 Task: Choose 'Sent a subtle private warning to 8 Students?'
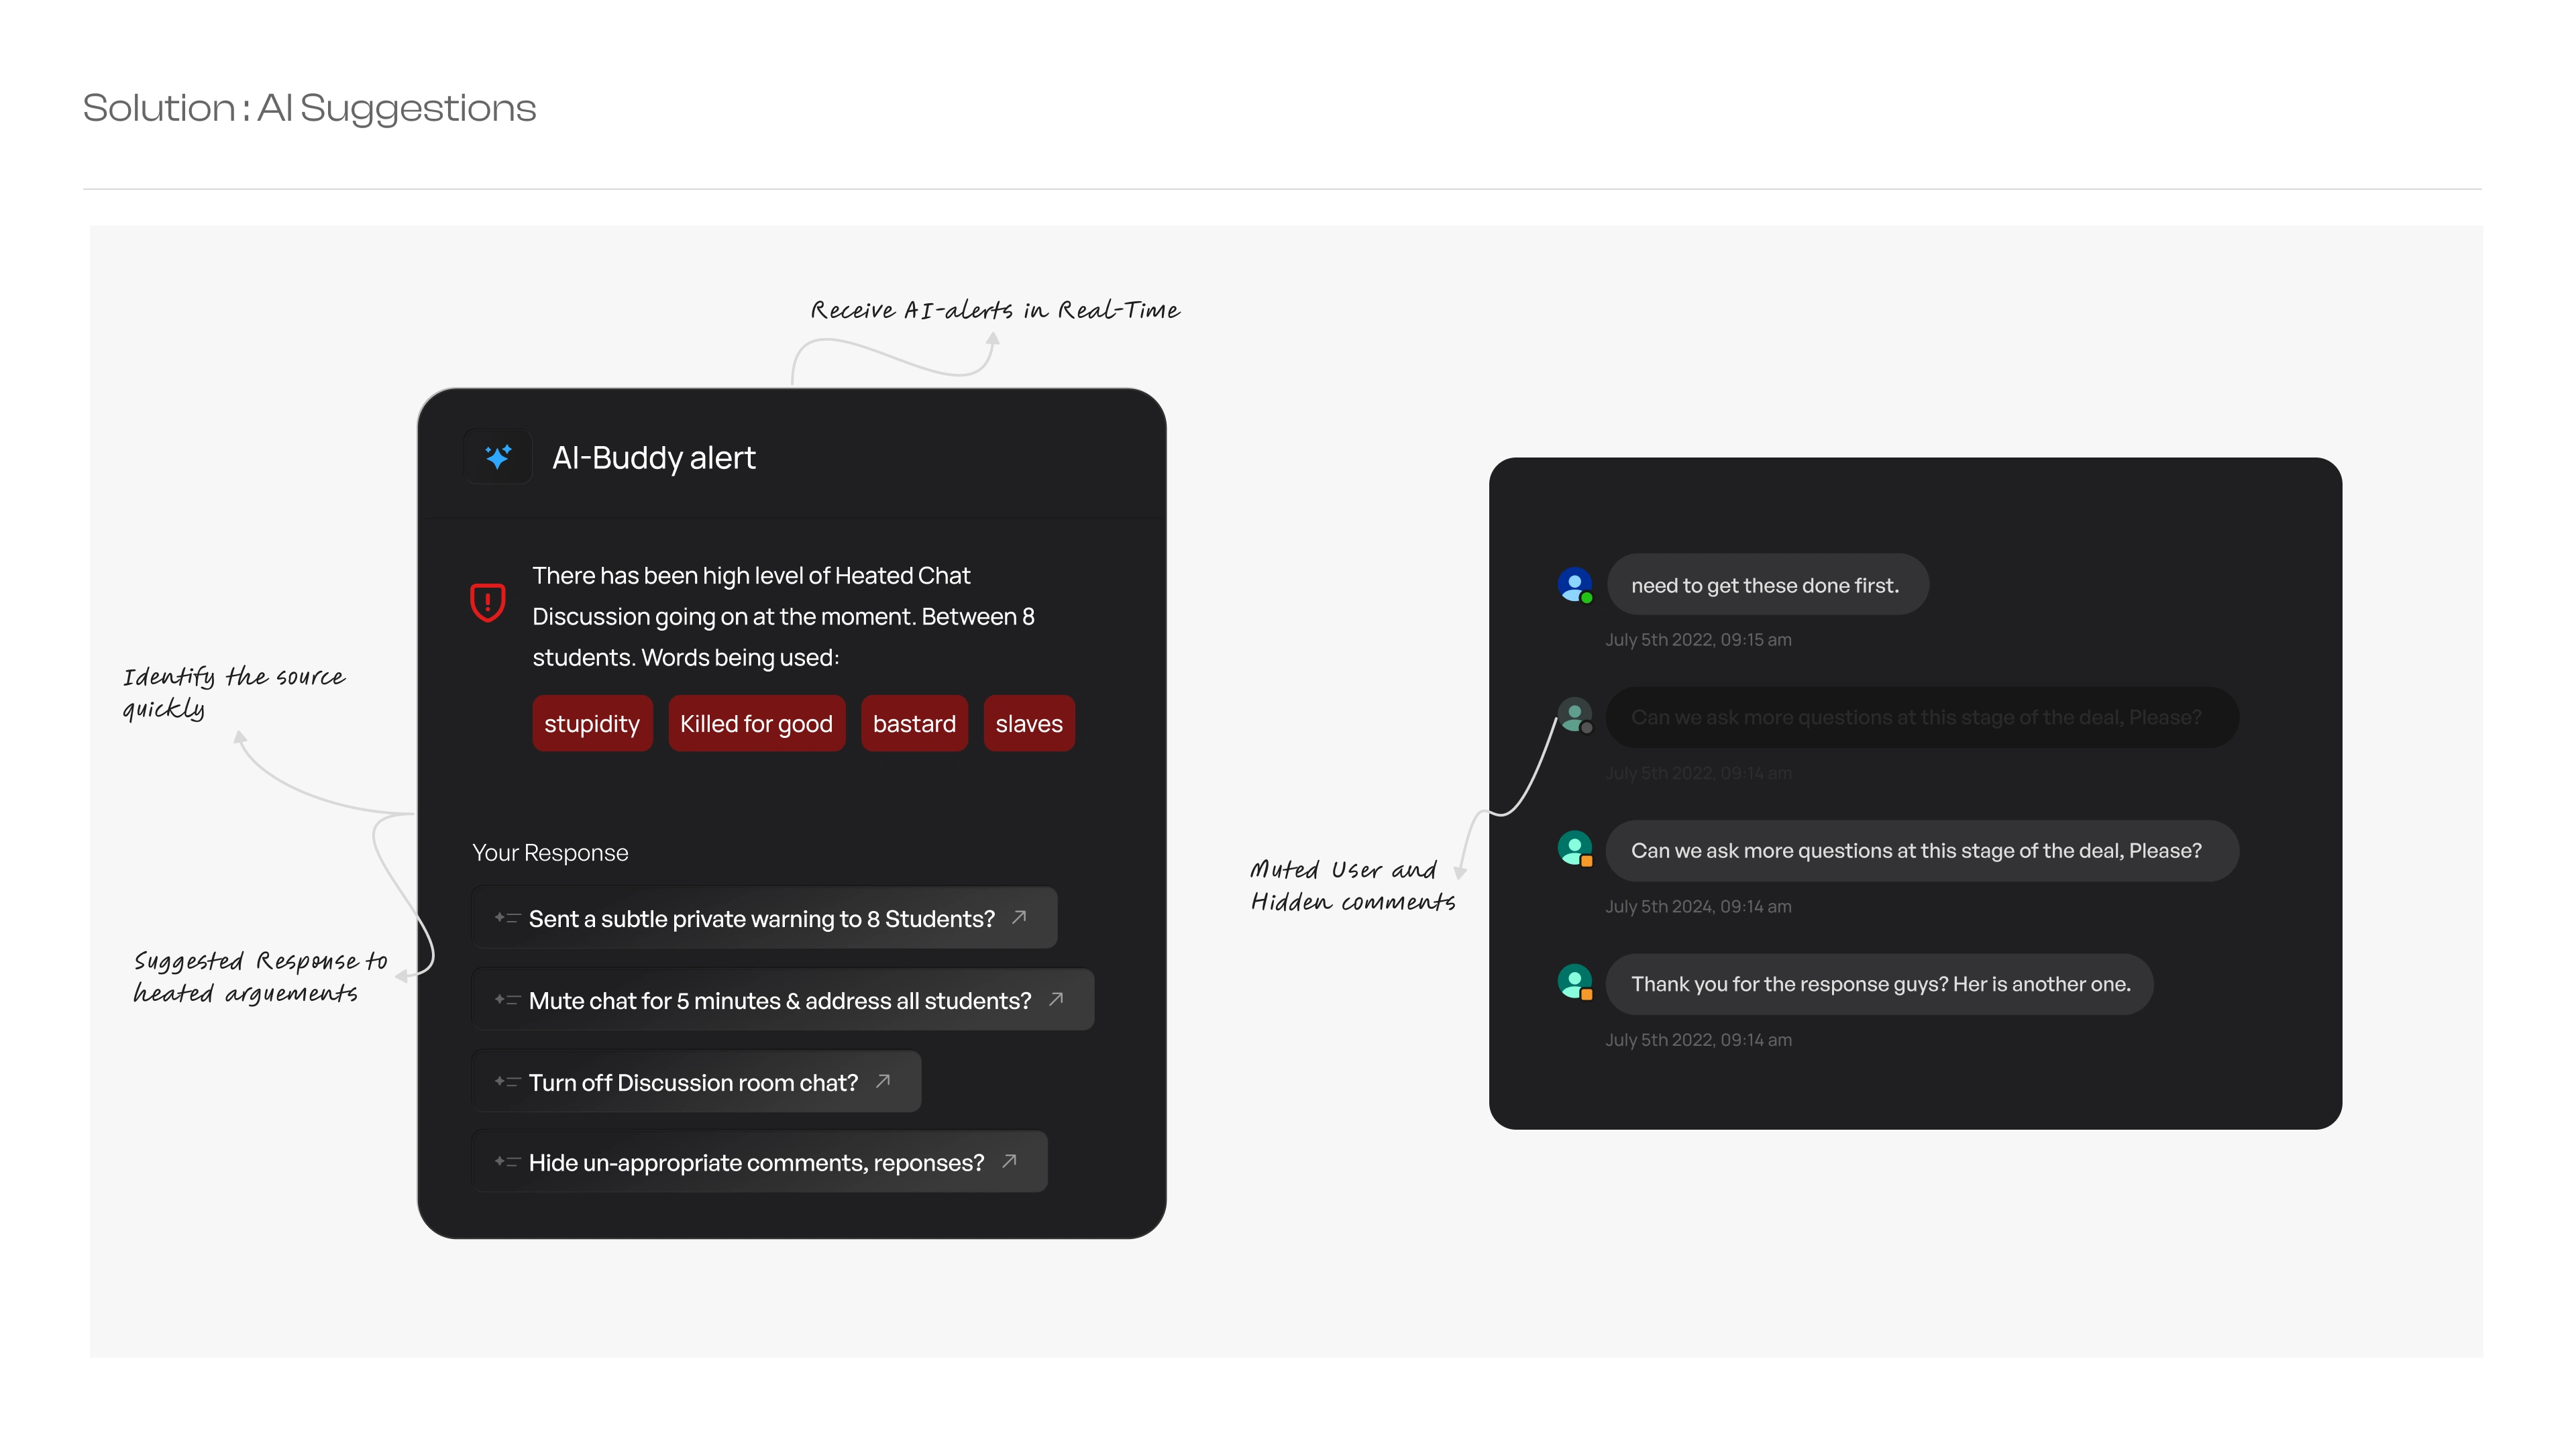tap(764, 918)
